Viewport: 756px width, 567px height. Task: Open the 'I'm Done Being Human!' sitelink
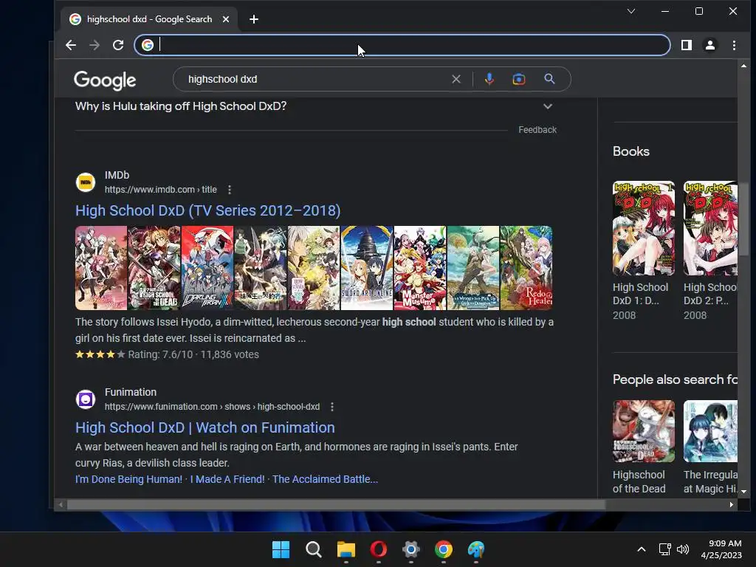[128, 479]
